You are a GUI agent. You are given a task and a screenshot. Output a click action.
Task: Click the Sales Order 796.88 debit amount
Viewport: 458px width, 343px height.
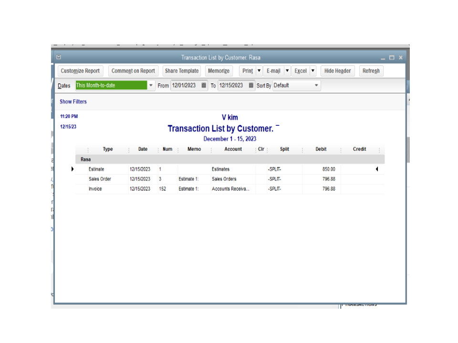[329, 179]
